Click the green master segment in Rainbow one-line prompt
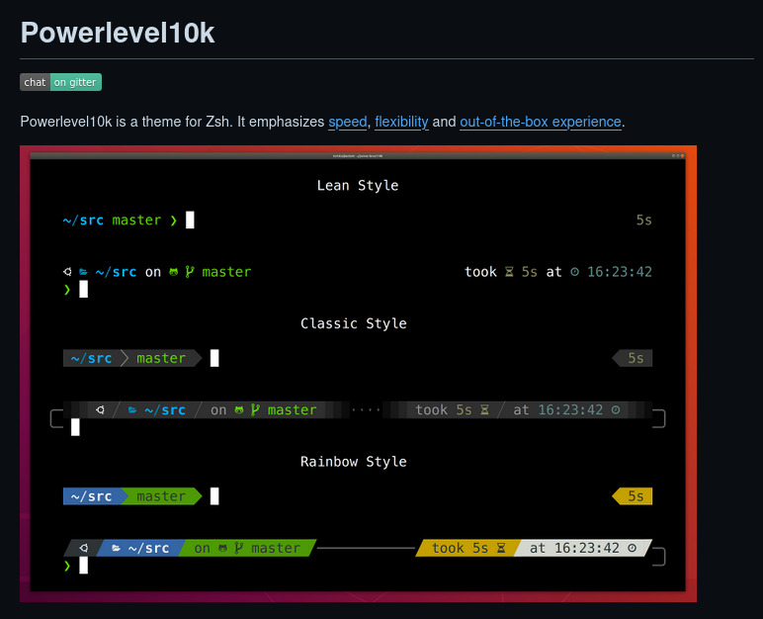The height and width of the screenshot is (619, 763). [161, 496]
